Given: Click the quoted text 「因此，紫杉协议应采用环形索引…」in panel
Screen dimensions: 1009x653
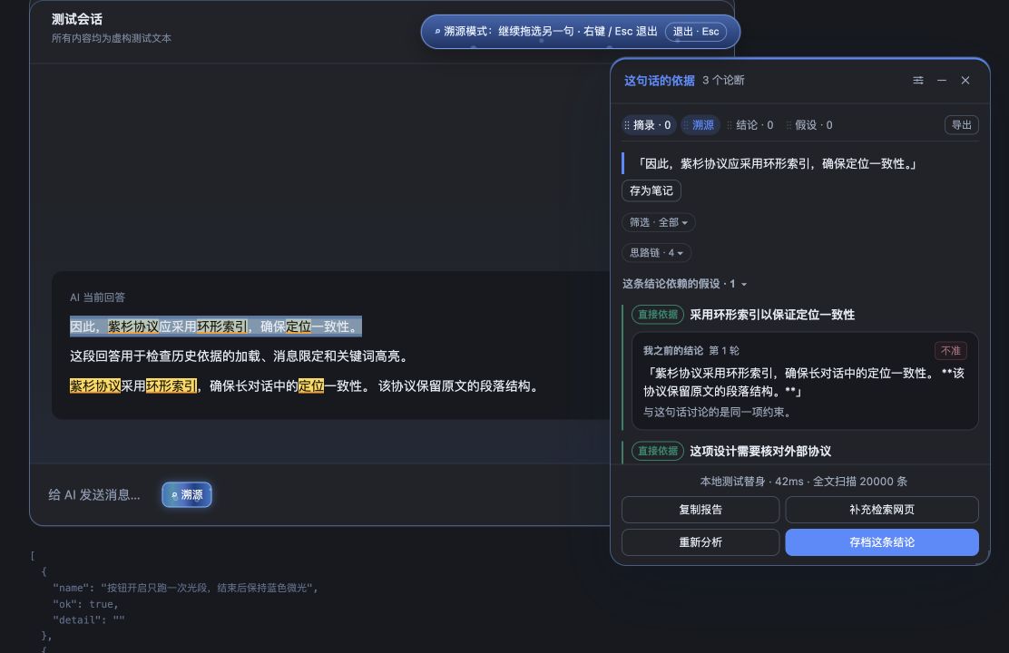Looking at the screenshot, I should tap(775, 163).
